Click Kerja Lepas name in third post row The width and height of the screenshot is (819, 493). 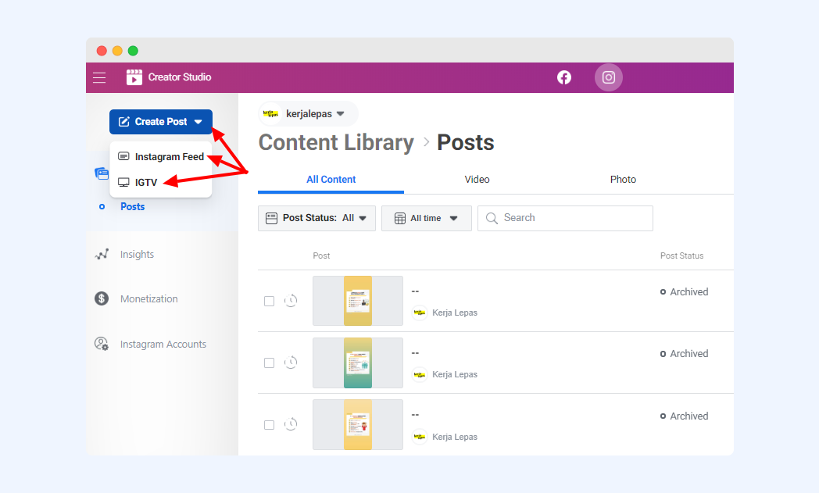pyautogui.click(x=455, y=437)
